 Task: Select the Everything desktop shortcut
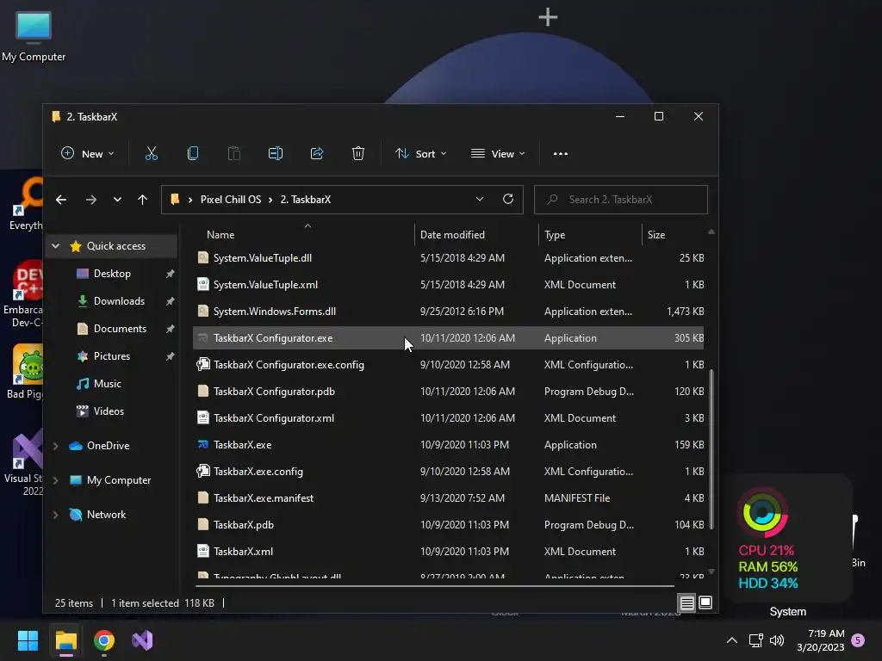tap(25, 205)
